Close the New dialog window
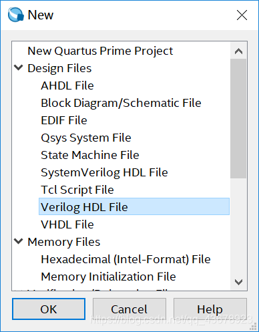The image size is (259, 332). (242, 15)
